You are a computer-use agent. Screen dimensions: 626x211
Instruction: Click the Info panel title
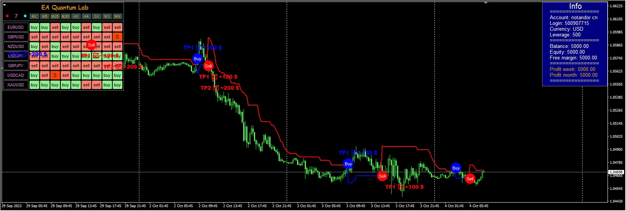coord(575,6)
